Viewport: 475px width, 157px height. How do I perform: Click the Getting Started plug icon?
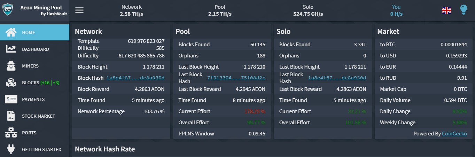[x=11, y=149]
